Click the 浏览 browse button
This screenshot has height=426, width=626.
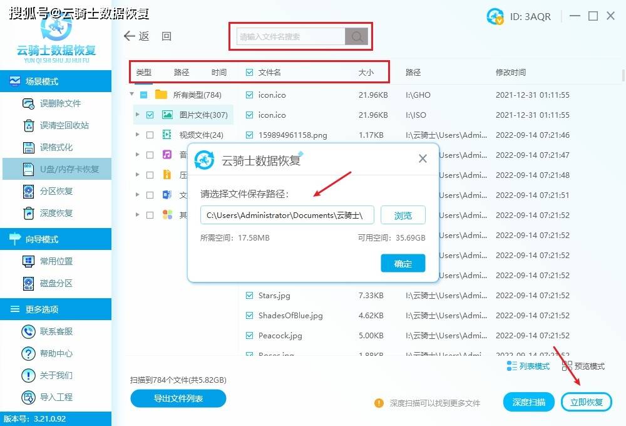tap(403, 216)
